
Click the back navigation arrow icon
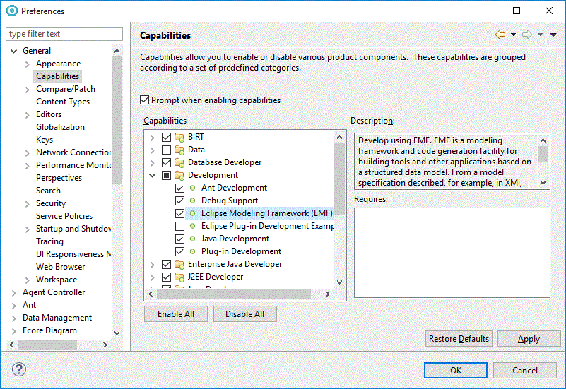pos(500,35)
